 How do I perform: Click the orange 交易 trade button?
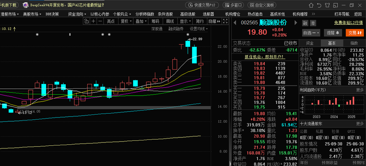pyautogui.click(x=355, y=33)
